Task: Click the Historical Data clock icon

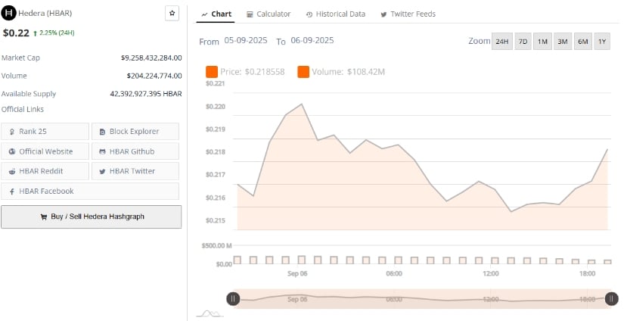Action: (x=309, y=14)
